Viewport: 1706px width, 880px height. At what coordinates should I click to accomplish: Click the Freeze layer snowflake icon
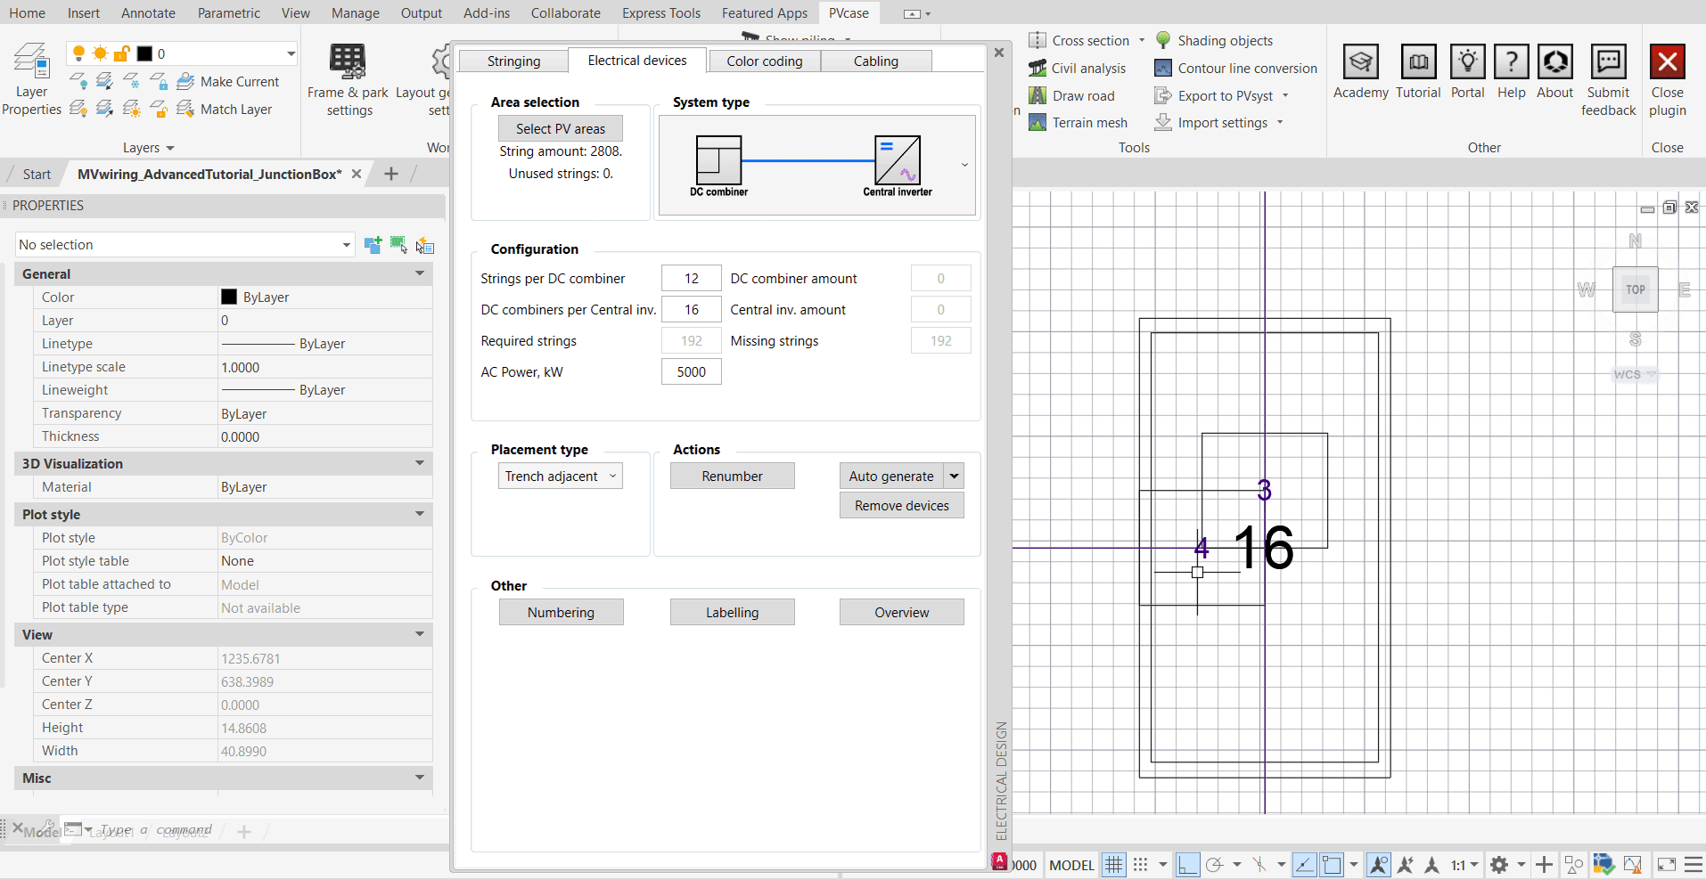click(x=132, y=82)
